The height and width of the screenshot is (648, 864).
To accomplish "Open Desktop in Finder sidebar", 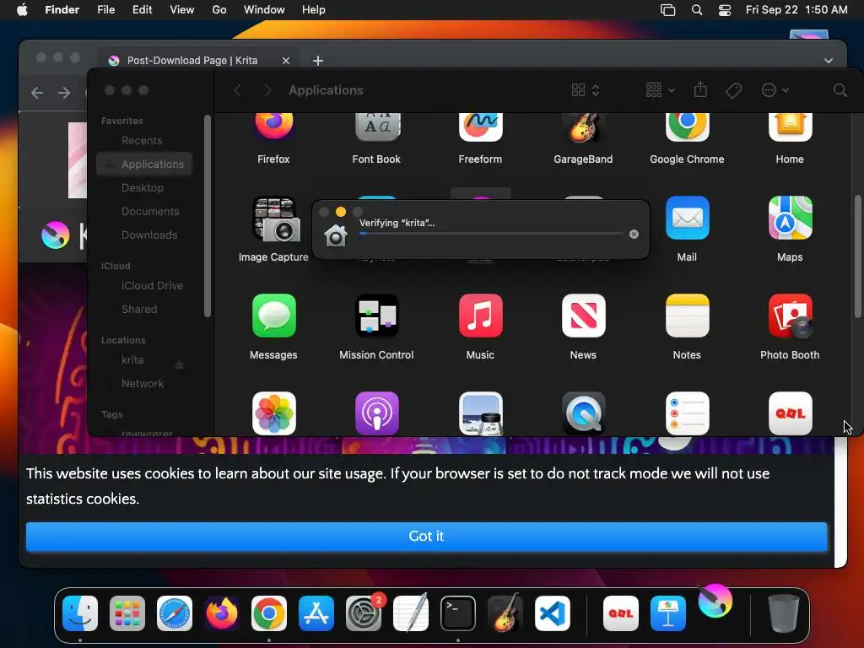I will (x=142, y=188).
